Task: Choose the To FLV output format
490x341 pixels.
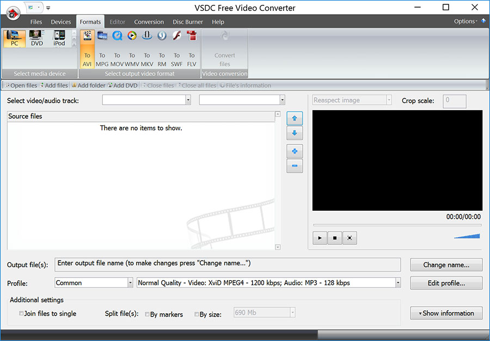Action: point(192,49)
